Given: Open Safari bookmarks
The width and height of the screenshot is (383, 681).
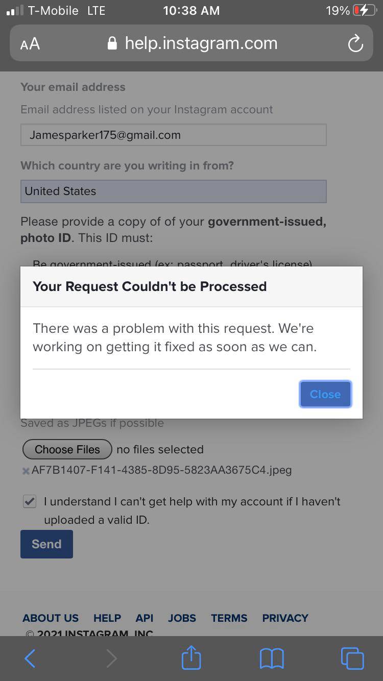Looking at the screenshot, I should point(272,658).
